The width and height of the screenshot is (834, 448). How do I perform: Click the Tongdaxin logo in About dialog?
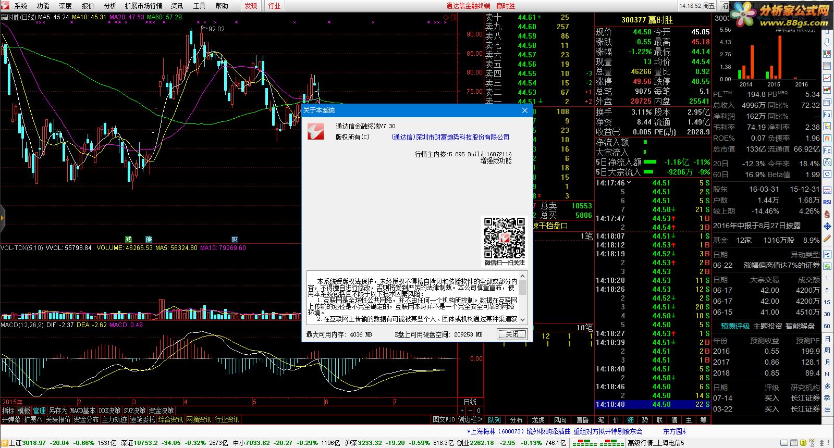tap(316, 132)
